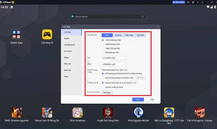Select 1280x720 (dpi 240) resolution
Screen dimensions: 217x129
pyautogui.click(x=103, y=49)
